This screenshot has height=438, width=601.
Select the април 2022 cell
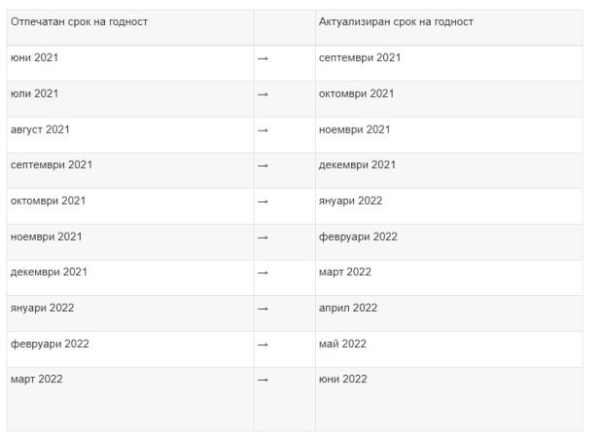(x=348, y=309)
